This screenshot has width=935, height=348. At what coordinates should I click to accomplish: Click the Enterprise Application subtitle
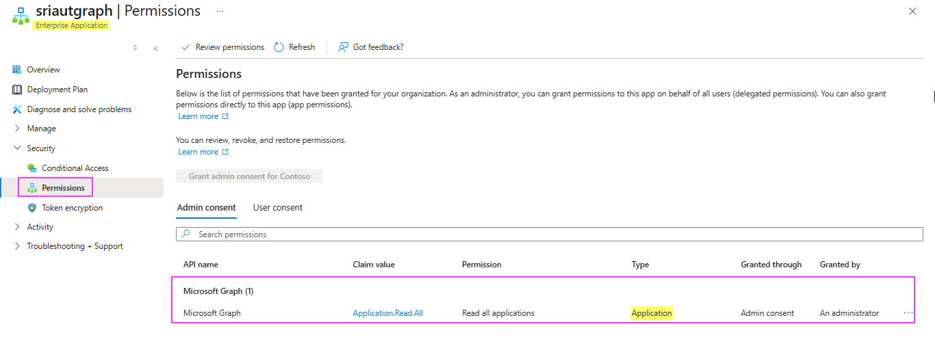coord(71,25)
